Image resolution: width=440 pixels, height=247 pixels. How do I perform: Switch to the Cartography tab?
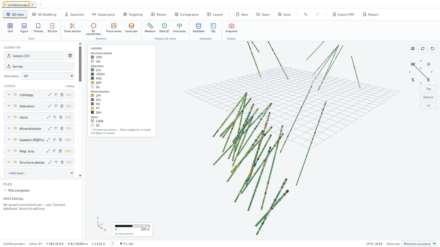(x=187, y=14)
